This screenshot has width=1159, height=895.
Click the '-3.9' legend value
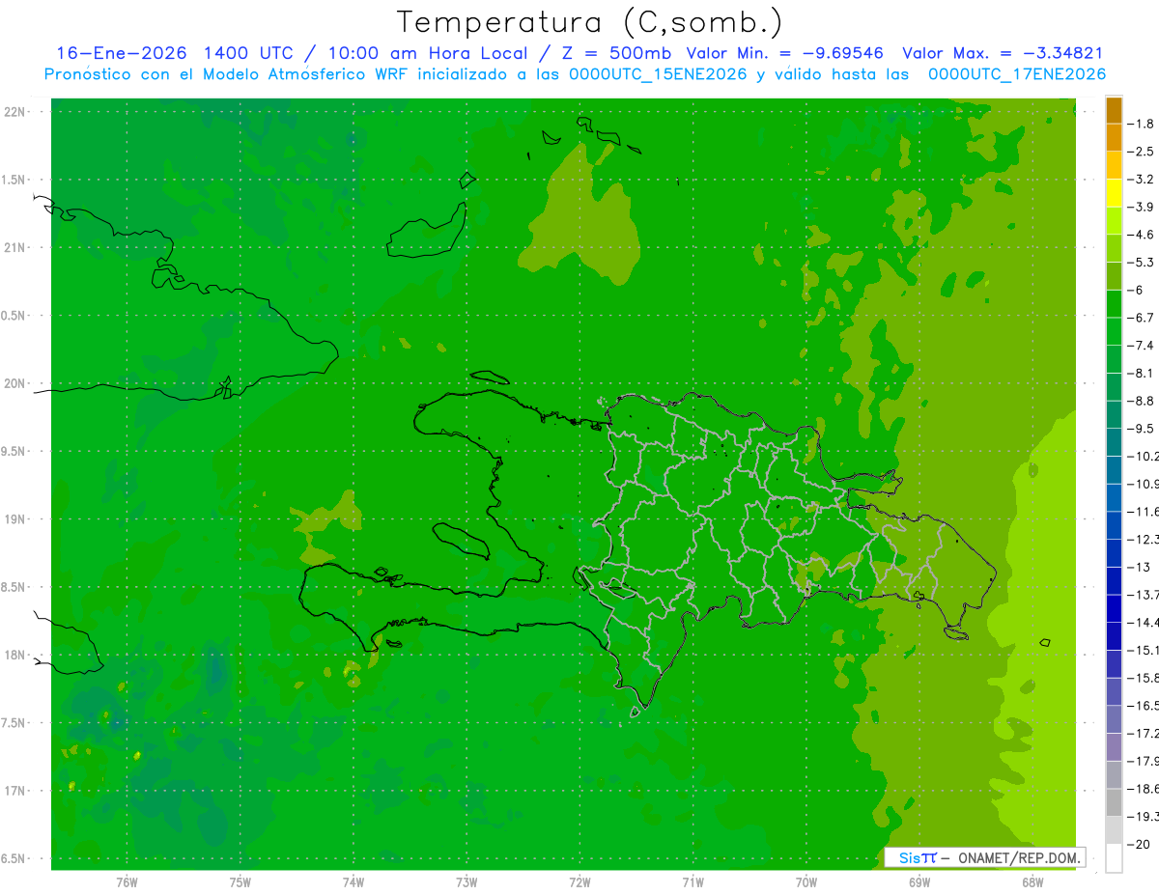[1142, 207]
